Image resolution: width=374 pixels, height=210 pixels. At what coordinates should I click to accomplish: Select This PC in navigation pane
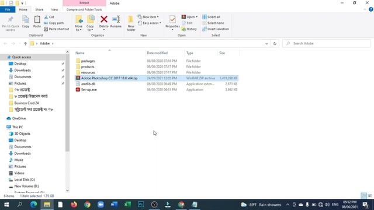point(18,127)
